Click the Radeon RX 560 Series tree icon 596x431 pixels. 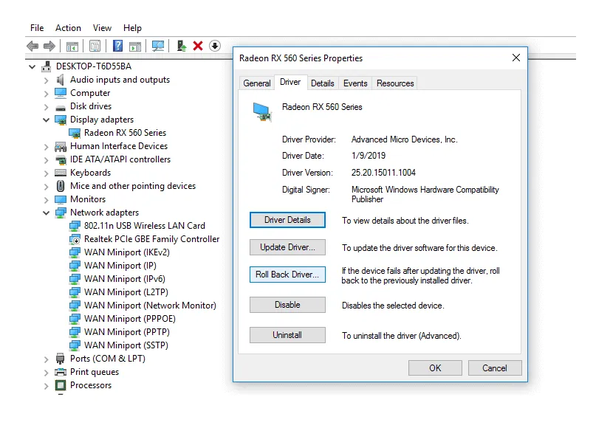(x=75, y=133)
